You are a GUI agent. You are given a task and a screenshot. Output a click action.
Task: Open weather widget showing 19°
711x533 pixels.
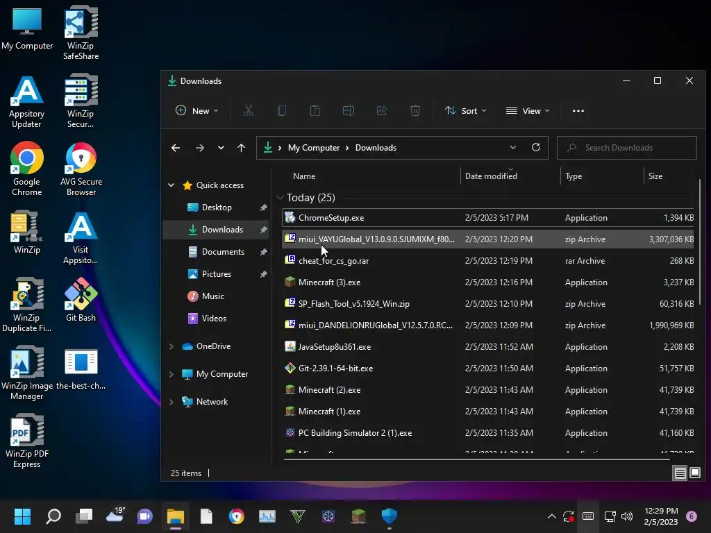[x=115, y=515]
